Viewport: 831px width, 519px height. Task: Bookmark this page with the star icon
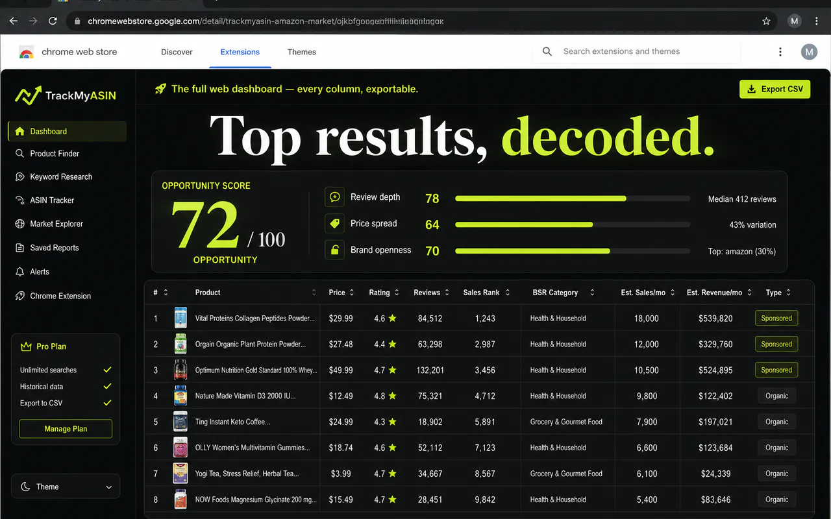click(x=766, y=21)
